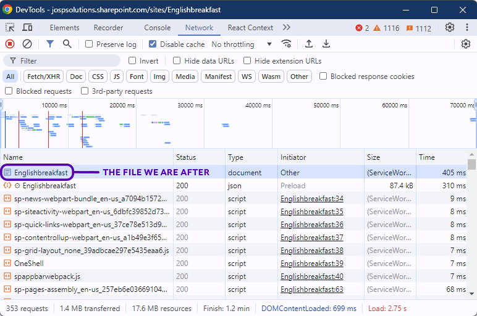
Task: Sort by the Name column header
Action: pos(87,157)
